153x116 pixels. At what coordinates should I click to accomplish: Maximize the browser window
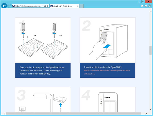pyautogui.click(x=143, y=2)
